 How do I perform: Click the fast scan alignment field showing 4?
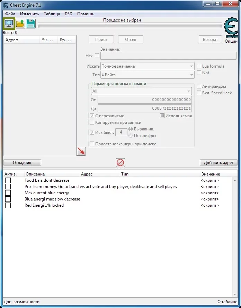tap(121, 132)
